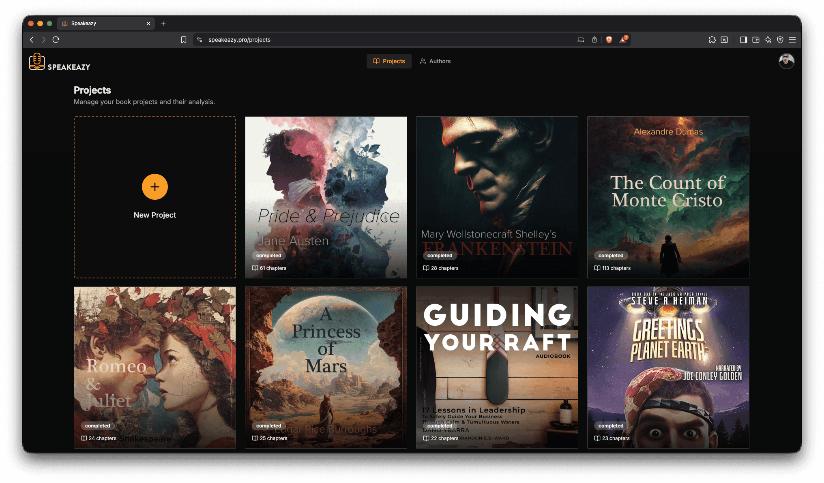Open the Frankenstein project cover
824x483 pixels.
tap(497, 197)
